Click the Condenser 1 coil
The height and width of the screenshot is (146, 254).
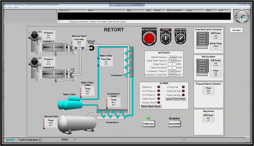coord(129,62)
